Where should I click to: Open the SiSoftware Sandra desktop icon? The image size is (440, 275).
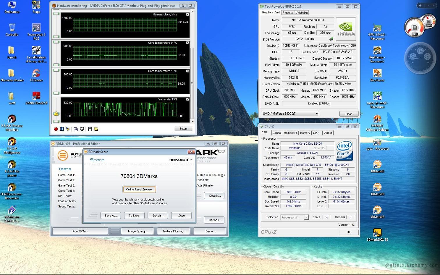pyautogui.click(x=12, y=214)
